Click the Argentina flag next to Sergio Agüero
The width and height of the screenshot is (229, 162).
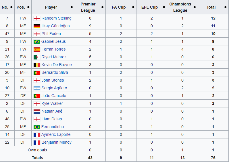pos(37,88)
